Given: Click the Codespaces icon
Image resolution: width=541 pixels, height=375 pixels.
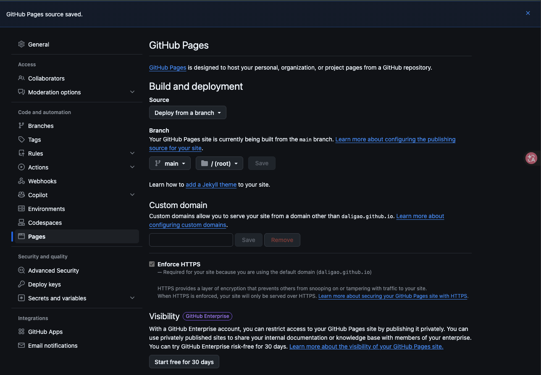Looking at the screenshot, I should tap(21, 222).
